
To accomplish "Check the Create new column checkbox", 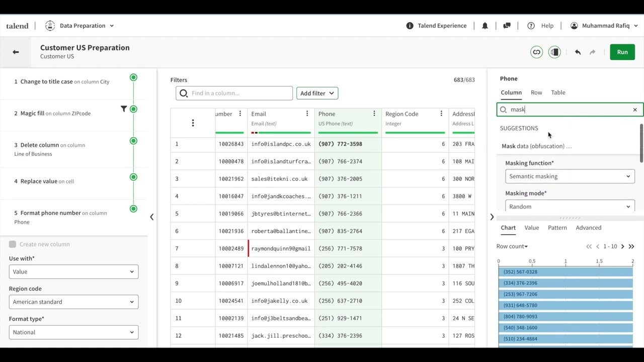I will pyautogui.click(x=13, y=244).
